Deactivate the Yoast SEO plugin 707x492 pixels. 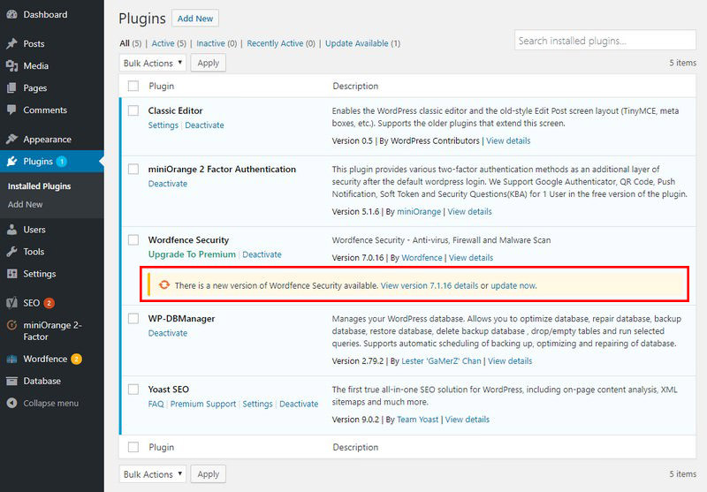(299, 404)
